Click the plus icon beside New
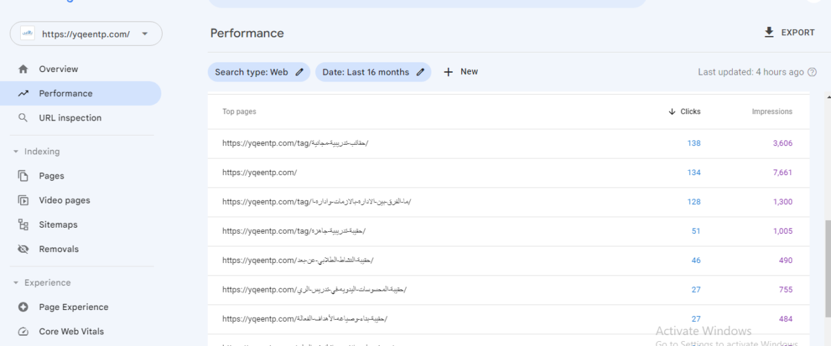 pos(448,72)
